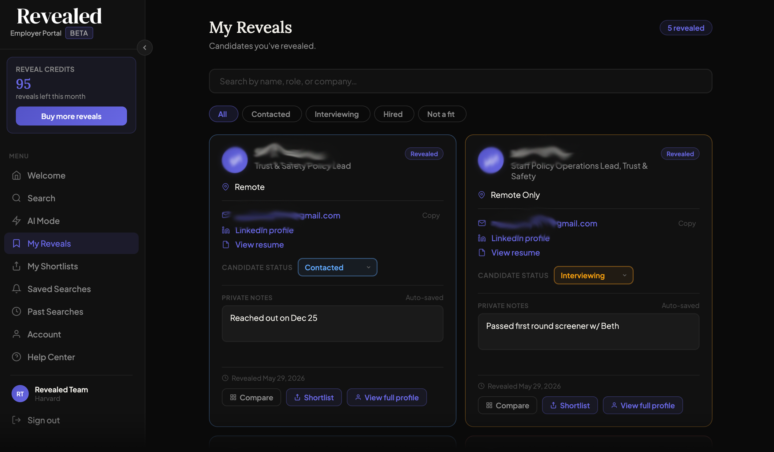The width and height of the screenshot is (774, 452).
Task: Click avatar of Trust & Safety Policy Lead
Action: [235, 160]
